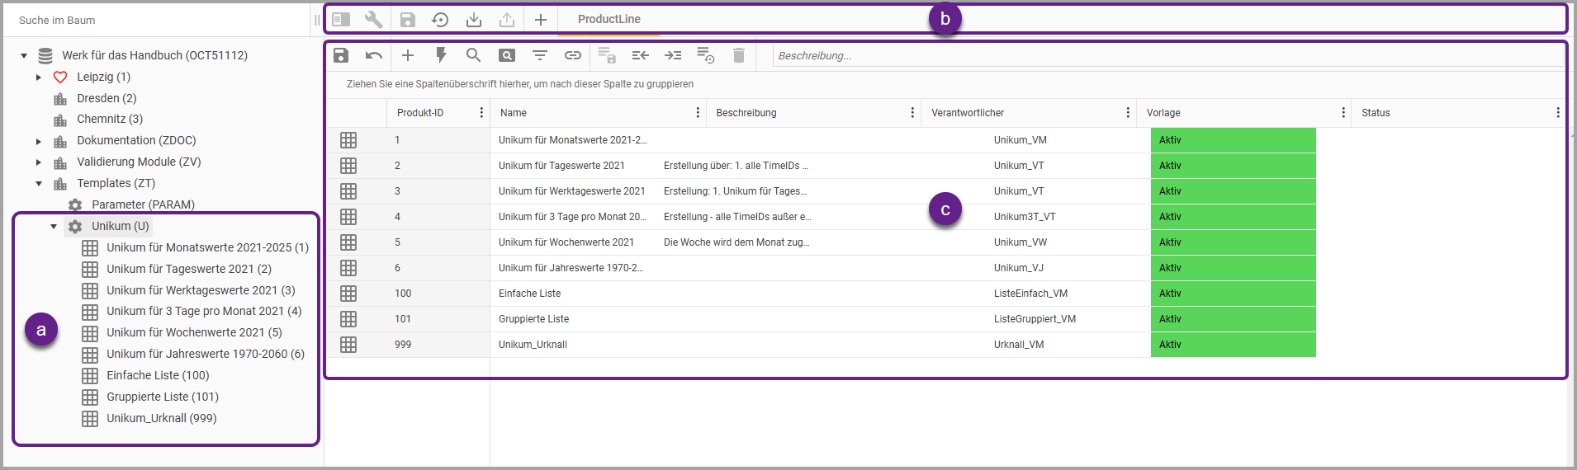Open the Vorlage column options menu
Viewport: 1577px width, 470px height.
click(1343, 113)
